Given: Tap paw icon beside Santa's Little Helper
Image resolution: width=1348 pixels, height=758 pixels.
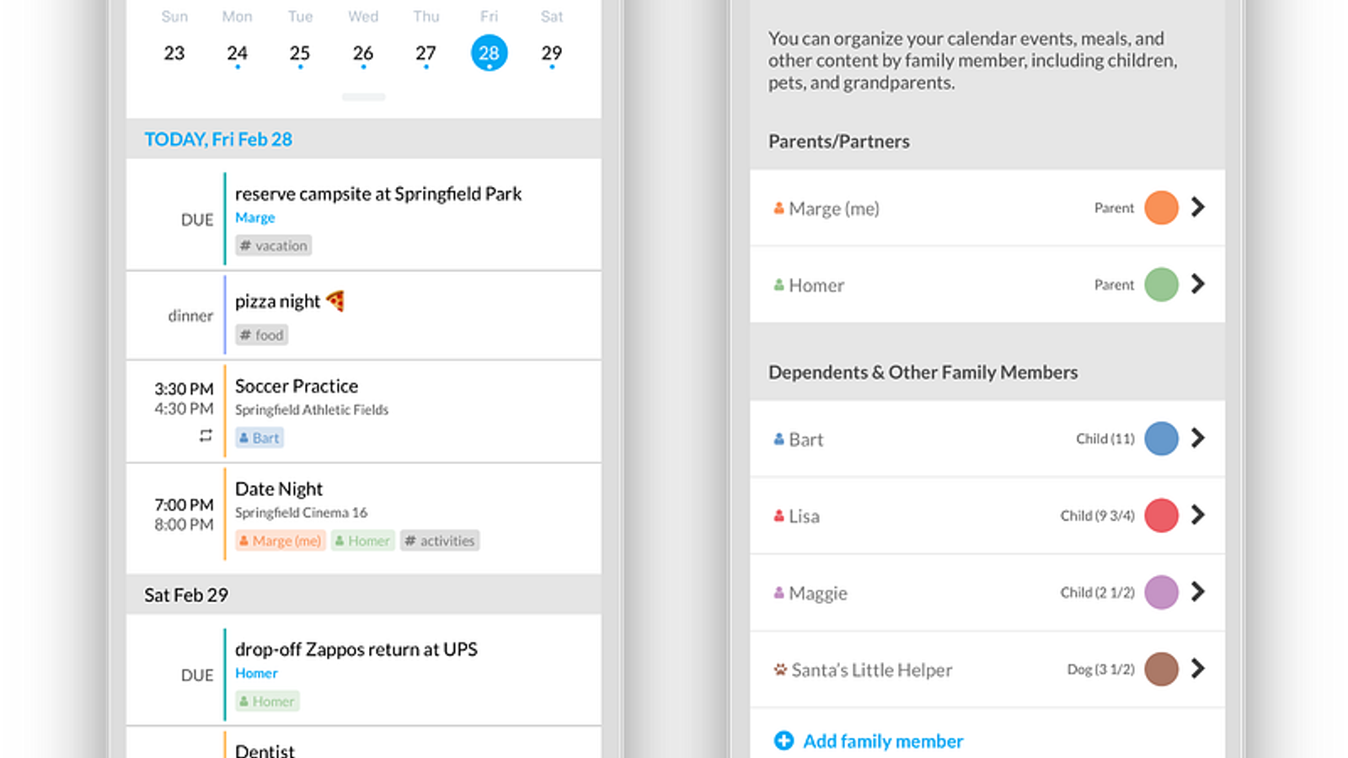Looking at the screenshot, I should [780, 670].
